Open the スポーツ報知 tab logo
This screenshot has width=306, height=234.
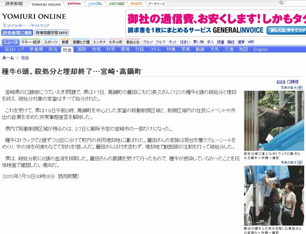[116, 4]
